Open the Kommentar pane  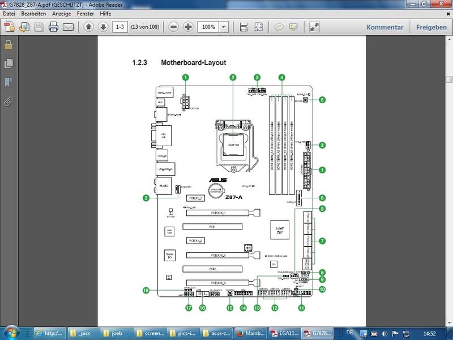384,27
